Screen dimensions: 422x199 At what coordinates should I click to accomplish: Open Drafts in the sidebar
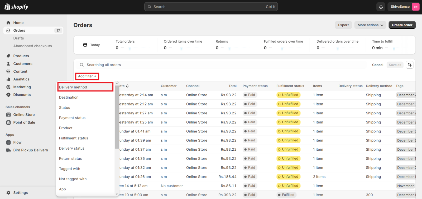[19, 38]
